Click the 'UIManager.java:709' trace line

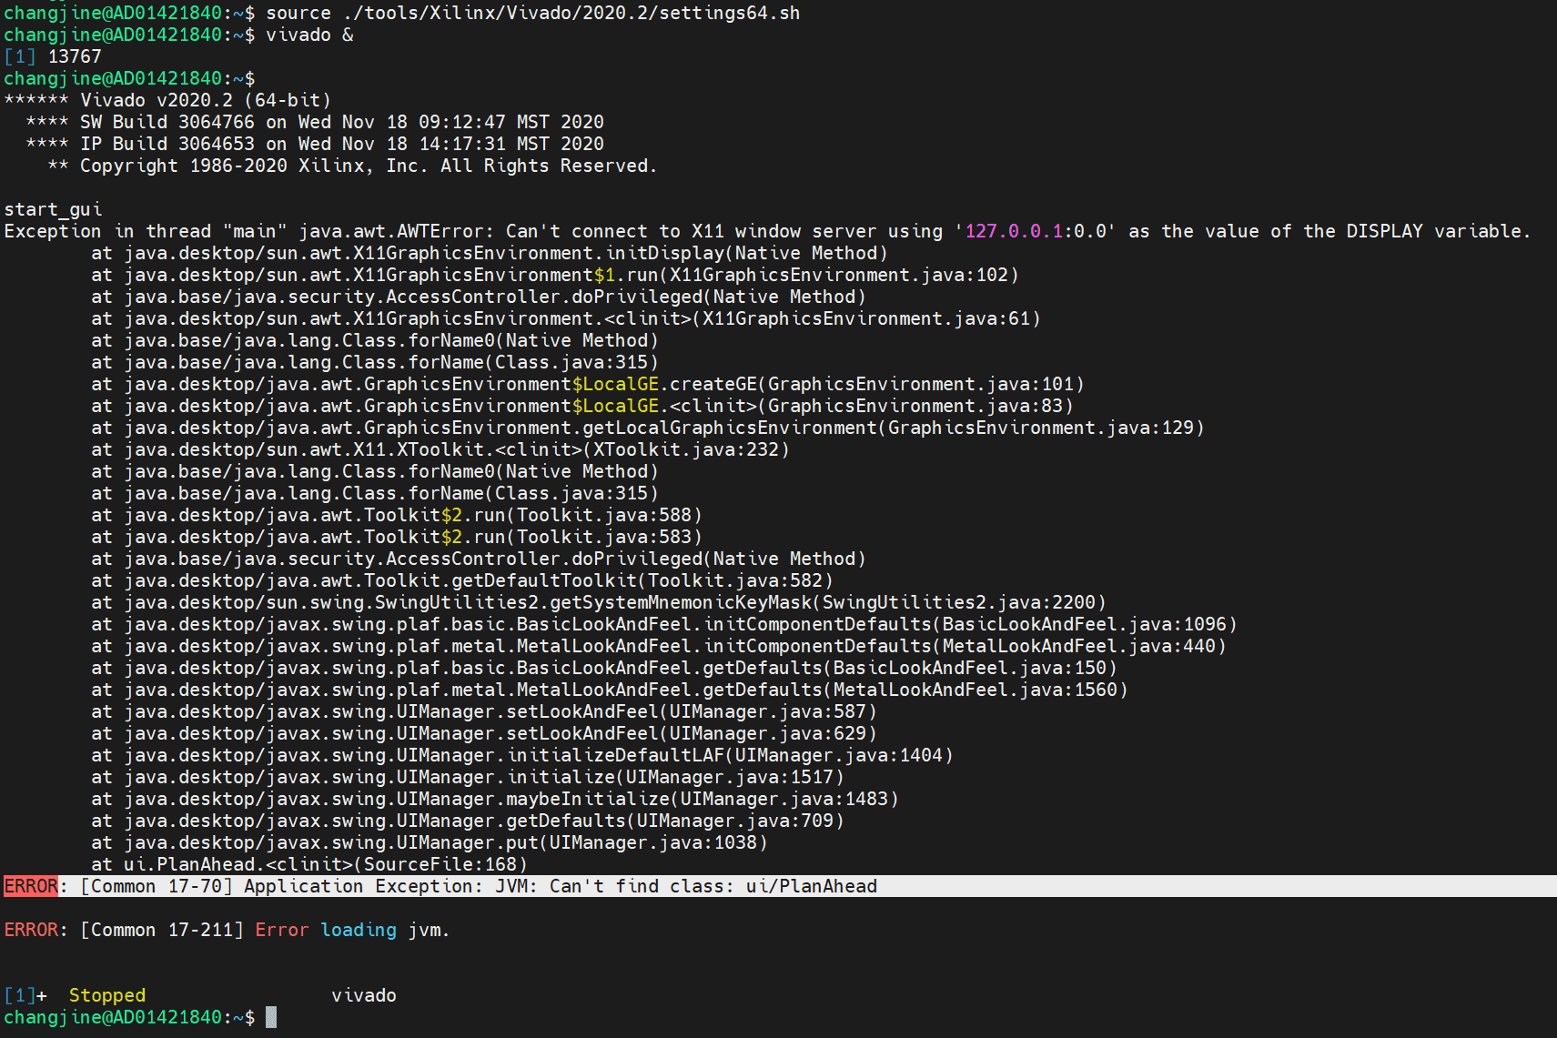[468, 821]
